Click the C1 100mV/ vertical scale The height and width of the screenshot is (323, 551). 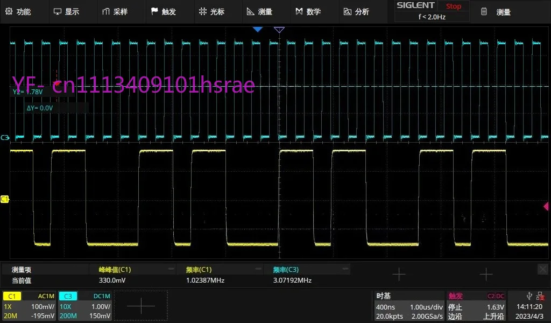[43, 306]
